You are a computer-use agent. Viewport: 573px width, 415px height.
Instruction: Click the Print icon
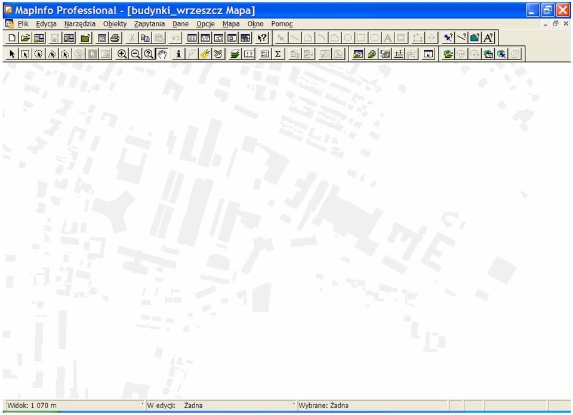pyautogui.click(x=115, y=38)
